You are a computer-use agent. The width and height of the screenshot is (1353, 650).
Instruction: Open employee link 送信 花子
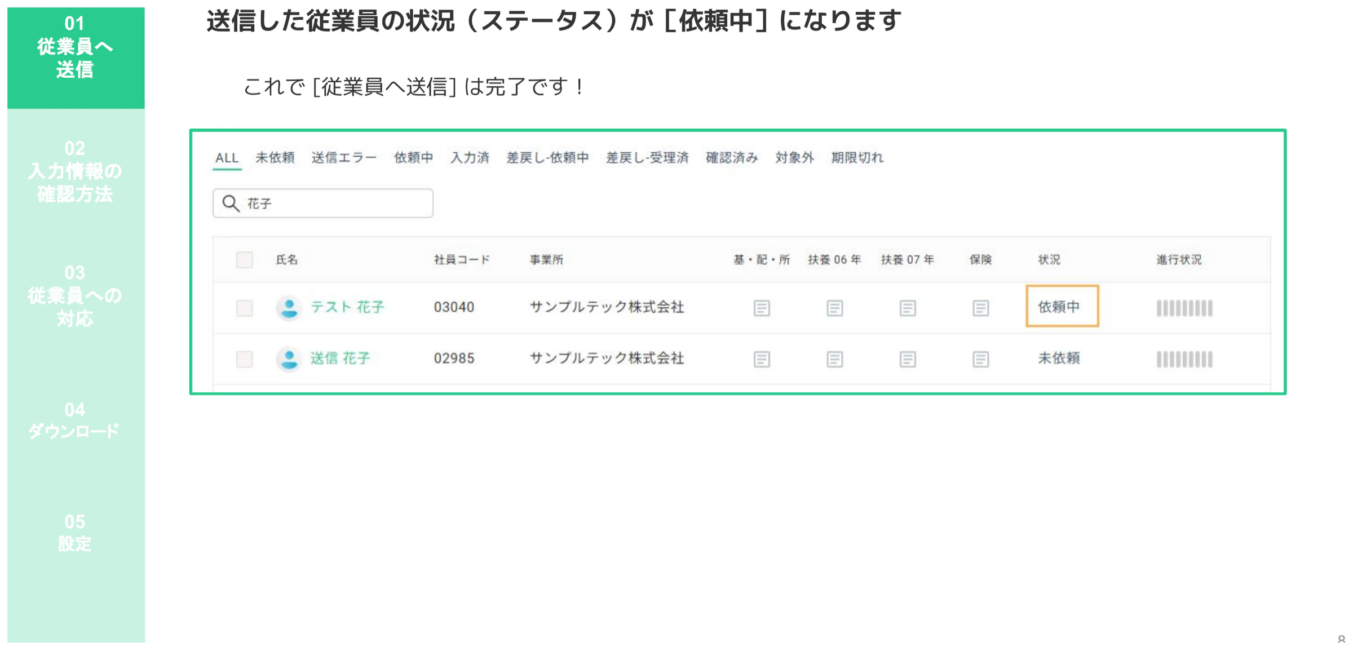click(341, 359)
